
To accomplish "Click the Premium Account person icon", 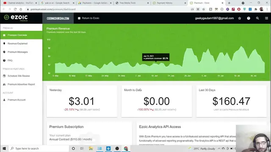I will click(x=4, y=100).
